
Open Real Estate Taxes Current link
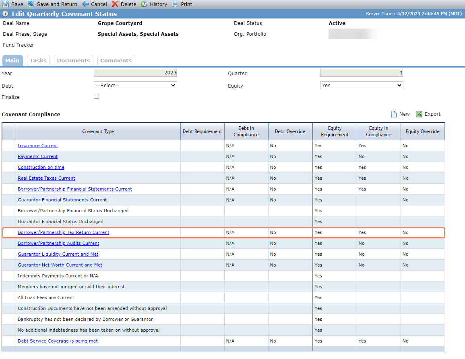(x=46, y=178)
